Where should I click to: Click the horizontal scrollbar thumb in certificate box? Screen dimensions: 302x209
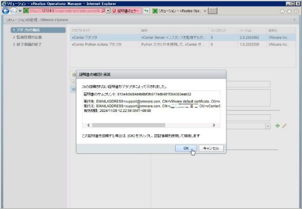coord(128,125)
